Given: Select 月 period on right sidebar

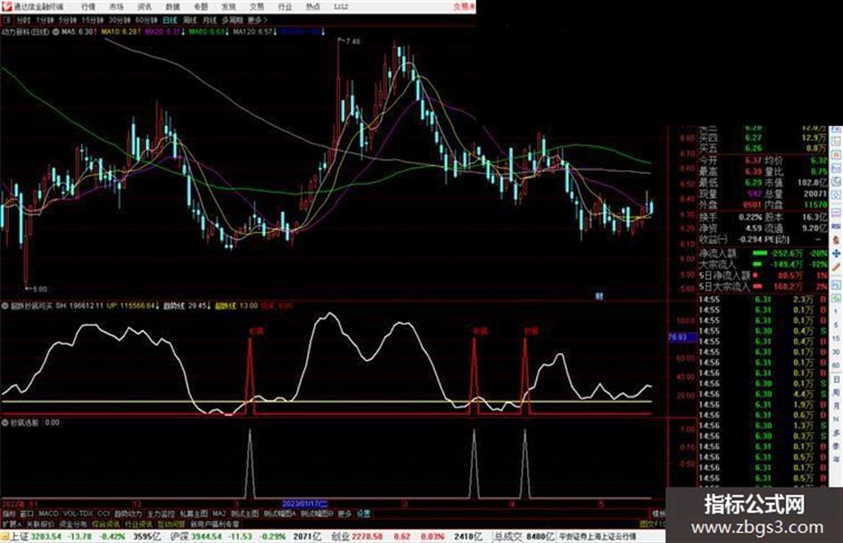Looking at the screenshot, I should 836,406.
